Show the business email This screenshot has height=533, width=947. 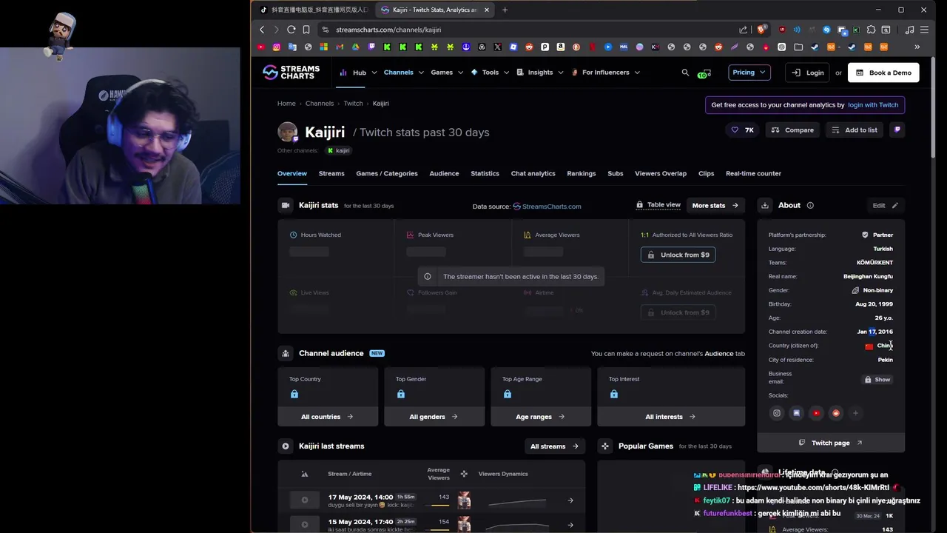click(x=877, y=380)
